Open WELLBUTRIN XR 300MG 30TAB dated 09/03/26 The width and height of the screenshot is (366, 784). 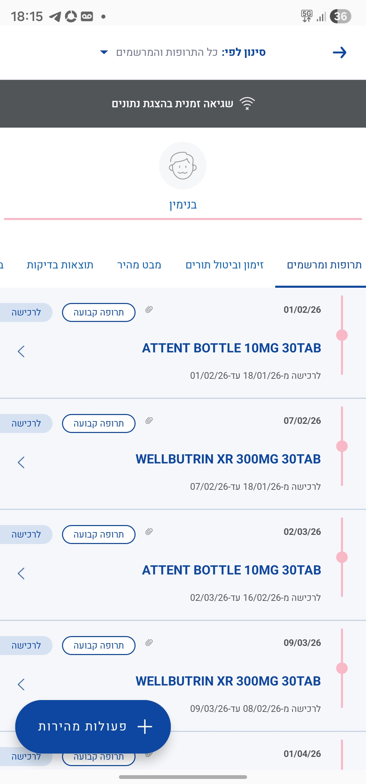[x=228, y=681]
